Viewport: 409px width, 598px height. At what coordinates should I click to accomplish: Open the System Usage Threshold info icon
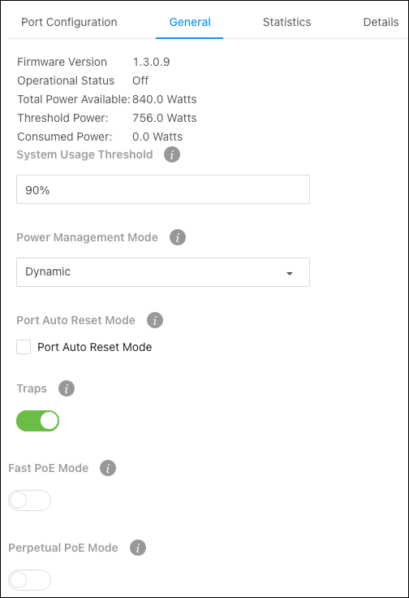(x=172, y=154)
